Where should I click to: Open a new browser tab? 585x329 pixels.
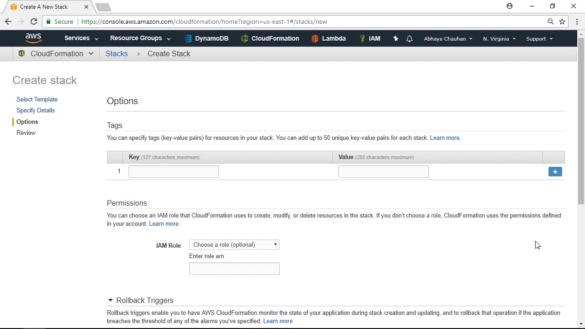(103, 7)
